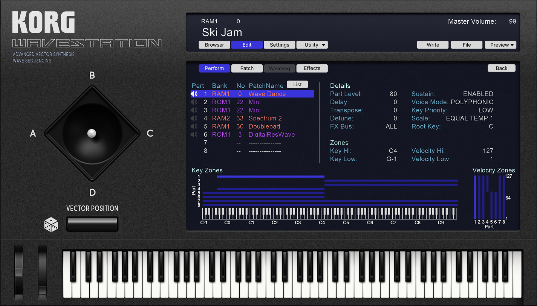This screenshot has width=537, height=306.
Task: Change Voice Mode POLYPHONIC setting
Action: coord(472,102)
